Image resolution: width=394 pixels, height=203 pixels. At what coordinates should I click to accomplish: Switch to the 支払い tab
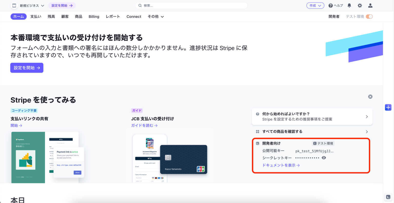pos(36,16)
